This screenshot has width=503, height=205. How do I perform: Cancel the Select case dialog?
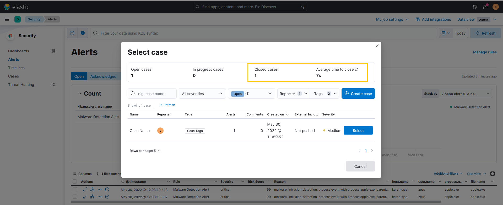pos(360,166)
